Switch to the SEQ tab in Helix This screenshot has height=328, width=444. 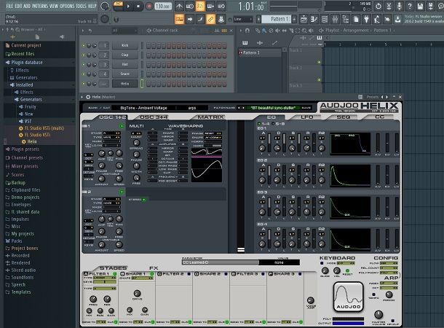(x=344, y=117)
